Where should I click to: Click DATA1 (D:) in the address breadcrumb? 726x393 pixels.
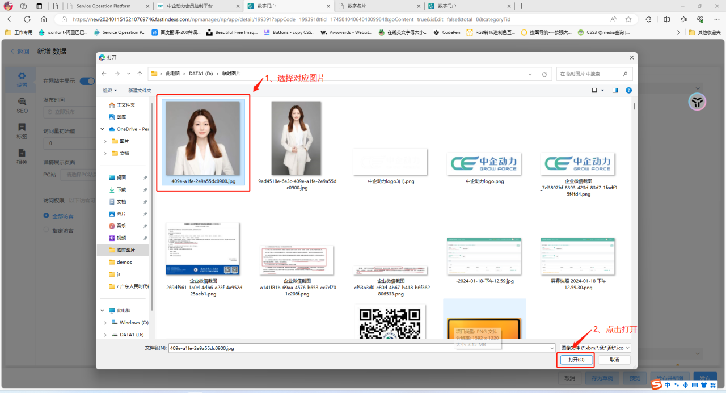coord(201,74)
